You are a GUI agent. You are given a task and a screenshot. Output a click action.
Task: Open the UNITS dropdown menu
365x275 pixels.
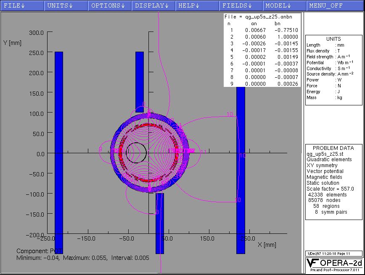tap(66, 6)
